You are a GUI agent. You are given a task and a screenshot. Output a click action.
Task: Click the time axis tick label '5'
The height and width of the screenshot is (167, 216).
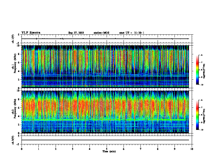[107, 149]
